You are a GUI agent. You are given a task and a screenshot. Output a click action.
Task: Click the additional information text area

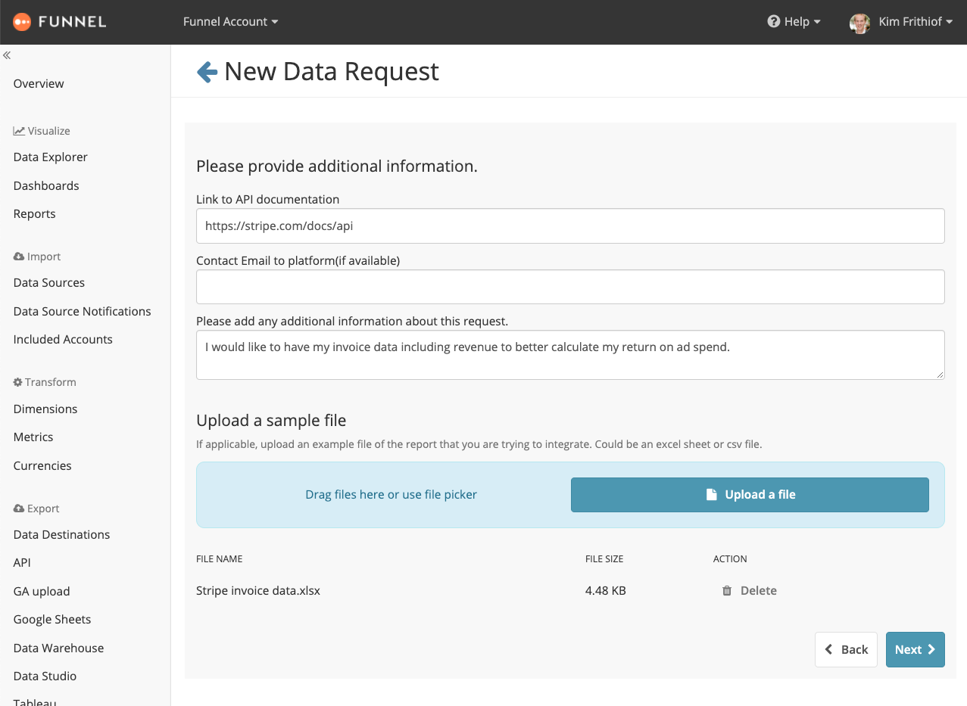click(x=569, y=355)
